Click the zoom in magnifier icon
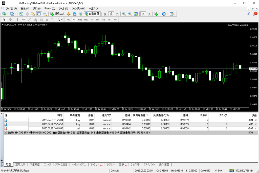The height and width of the screenshot is (173, 259). point(124,14)
